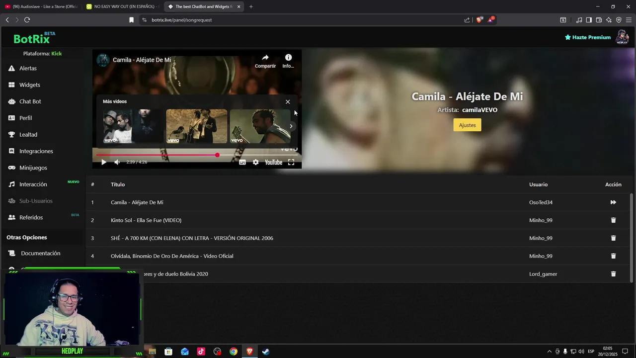
Task: Enter fullscreen in the video player
Action: [x=291, y=162]
